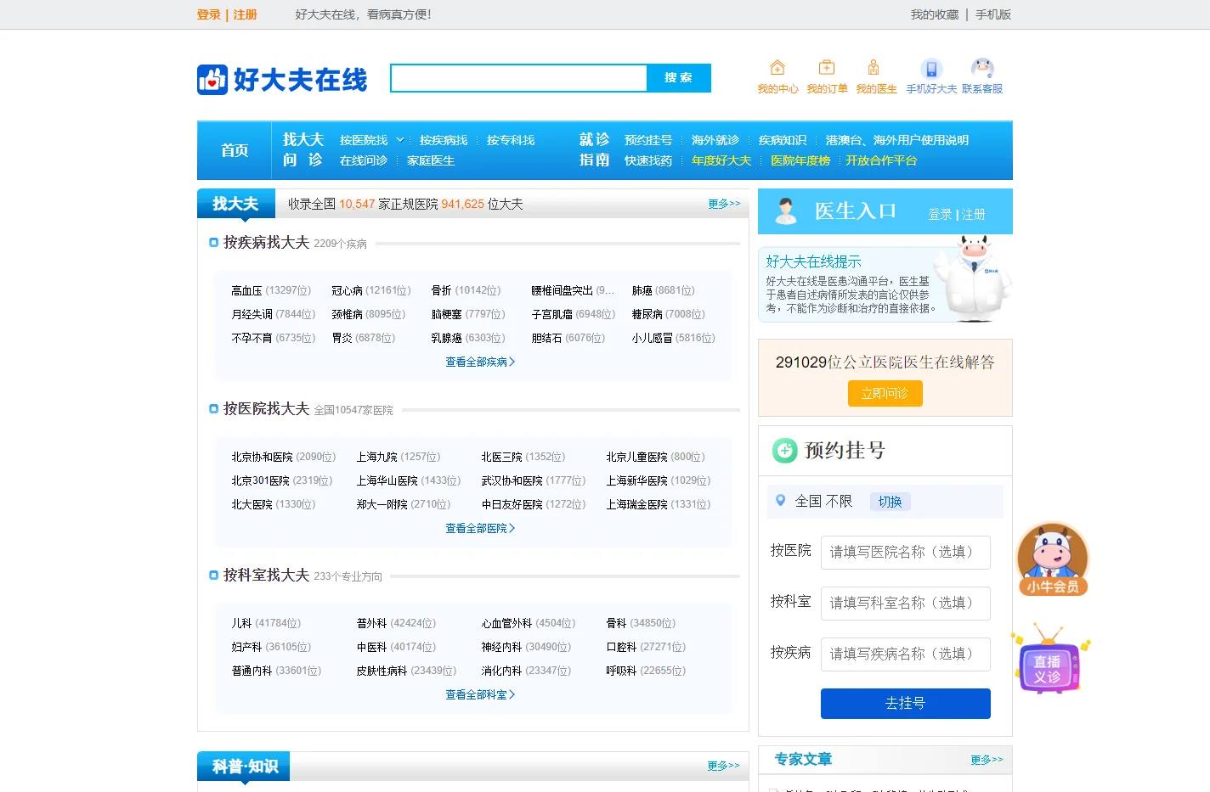Click the 搜索 button
Viewport: 1210px width, 792px height.
(679, 78)
